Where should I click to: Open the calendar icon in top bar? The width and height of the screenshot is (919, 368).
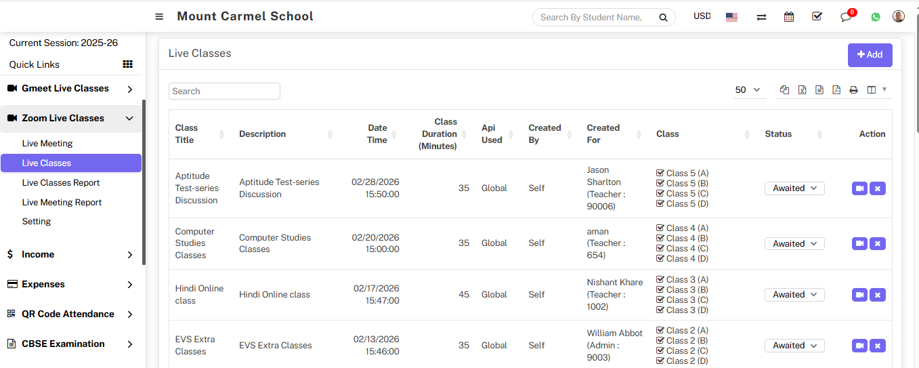[789, 17]
